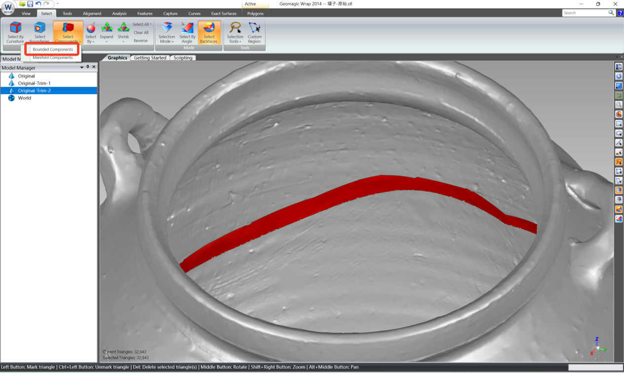The width and height of the screenshot is (624, 373).
Task: Click the Select Boundaries tool
Action: pyautogui.click(x=39, y=33)
